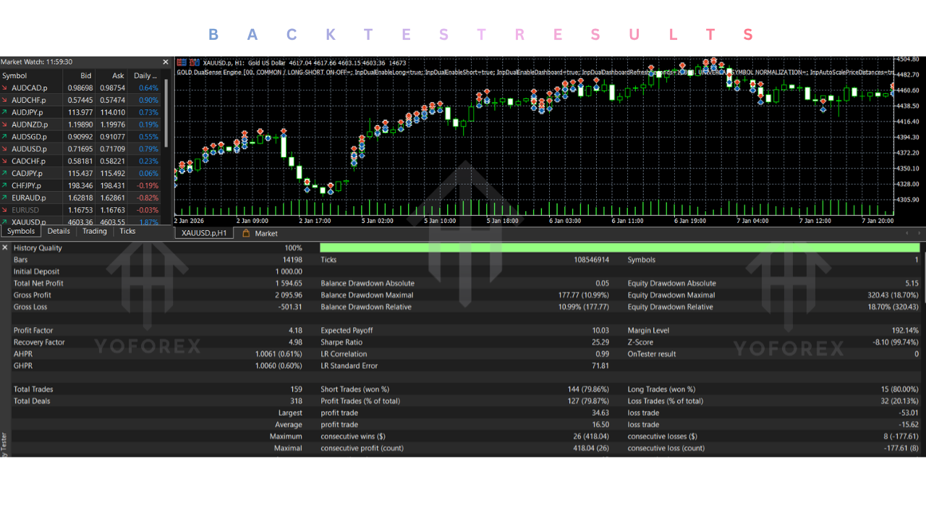Switch to the Symbols tab
The height and width of the screenshot is (521, 926).
click(x=20, y=232)
